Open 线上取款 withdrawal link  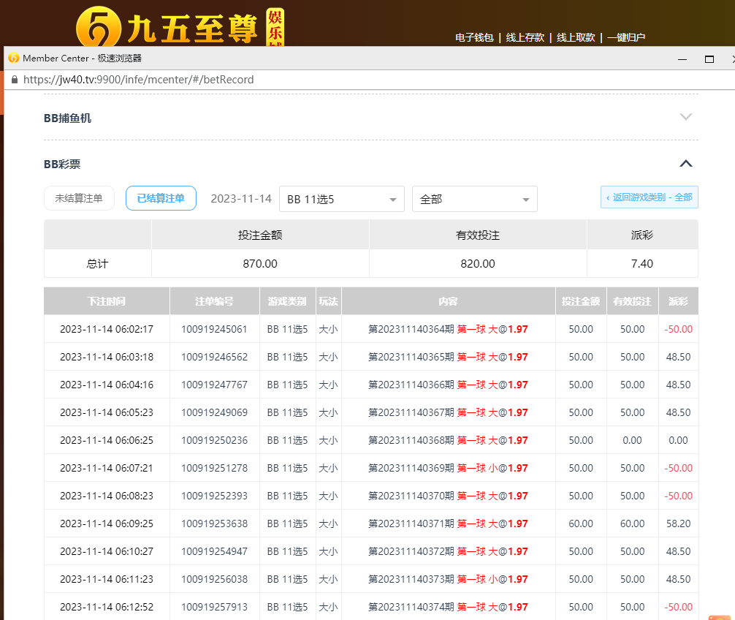point(576,37)
